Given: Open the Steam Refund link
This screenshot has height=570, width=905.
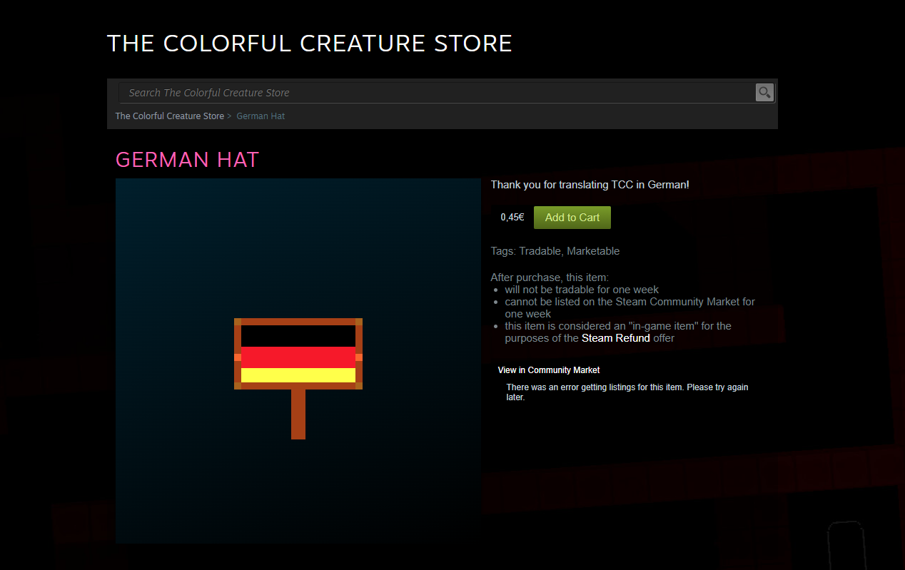Looking at the screenshot, I should [x=616, y=338].
